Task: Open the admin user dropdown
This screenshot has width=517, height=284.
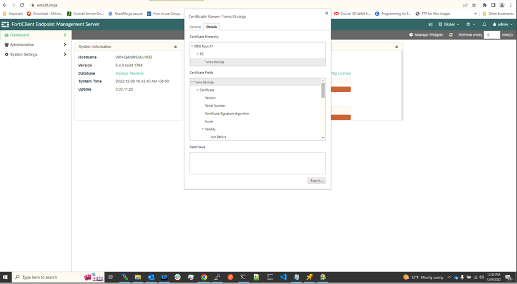Action: click(503, 24)
